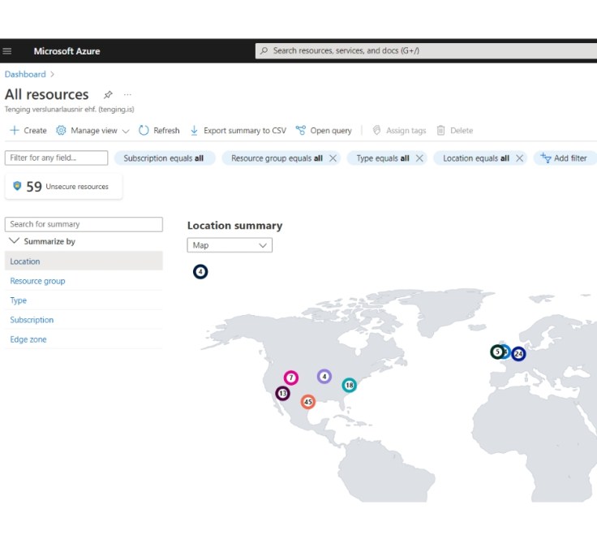The image size is (597, 544).
Task: Open the ellipsis more options menu
Action: (127, 95)
